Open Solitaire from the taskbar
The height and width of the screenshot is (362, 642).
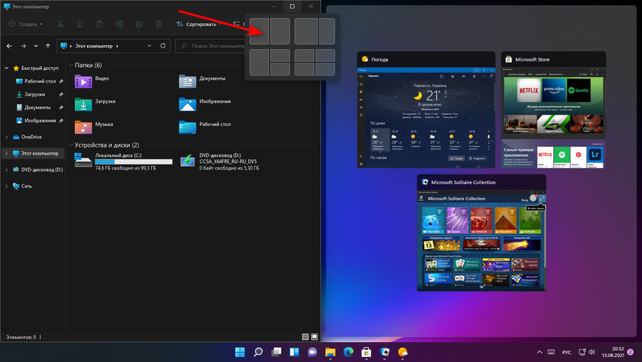tap(384, 352)
